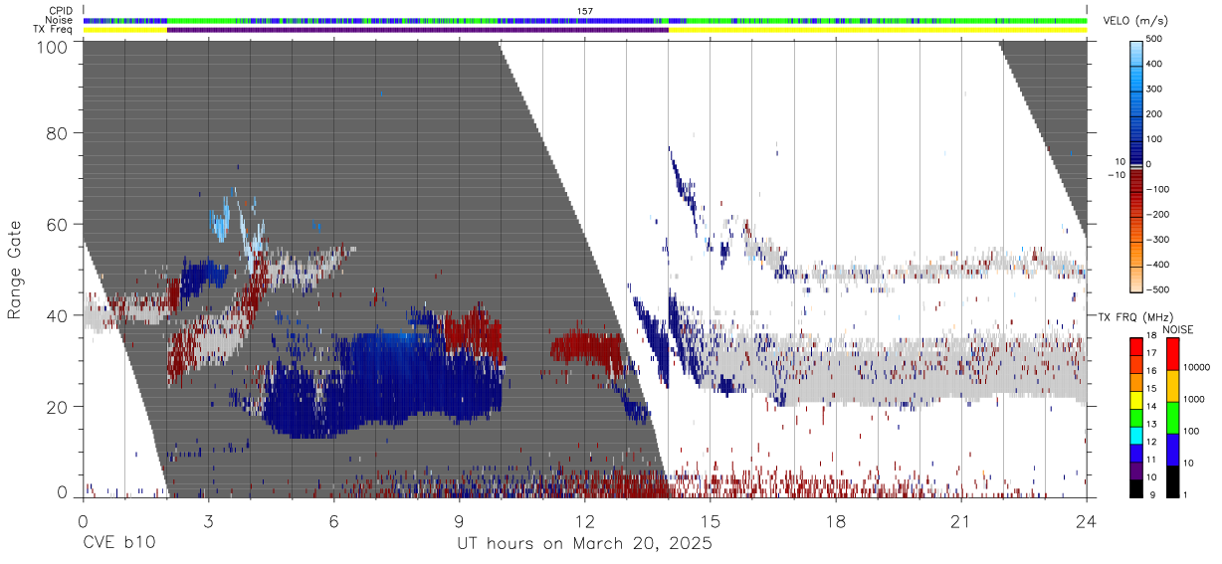This screenshot has height=564, width=1222.
Task: Click the yellow swatch in the TX FRQ legend
Action: click(1136, 399)
